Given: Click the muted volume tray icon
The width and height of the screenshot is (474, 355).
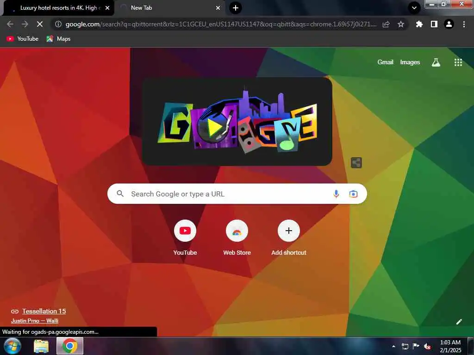Looking at the screenshot, I should (x=427, y=346).
